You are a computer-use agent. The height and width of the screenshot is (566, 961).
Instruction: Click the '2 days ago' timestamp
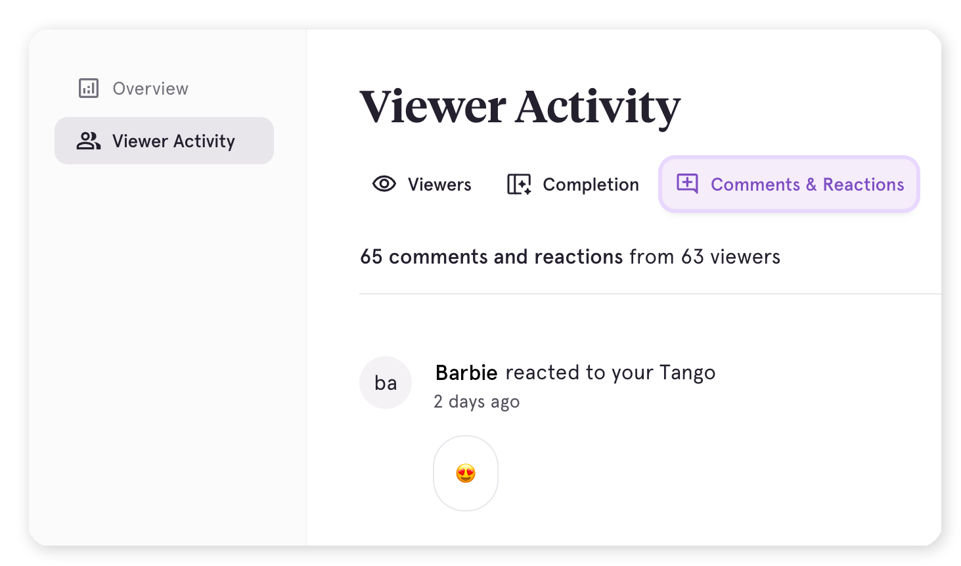point(477,402)
